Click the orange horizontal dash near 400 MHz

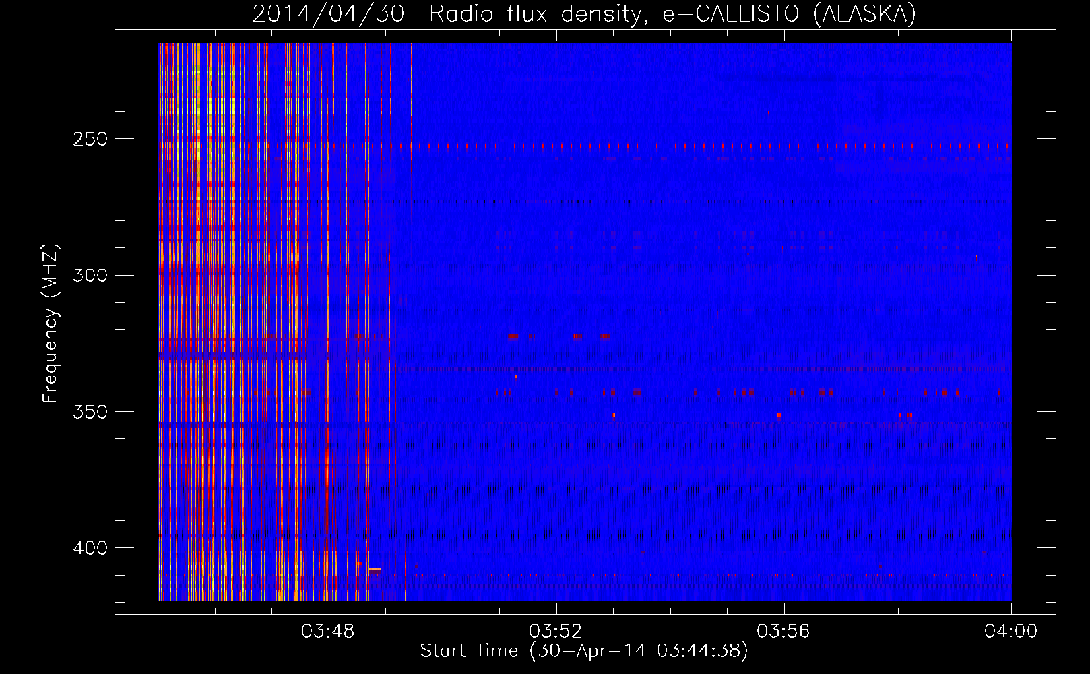pyautogui.click(x=375, y=569)
